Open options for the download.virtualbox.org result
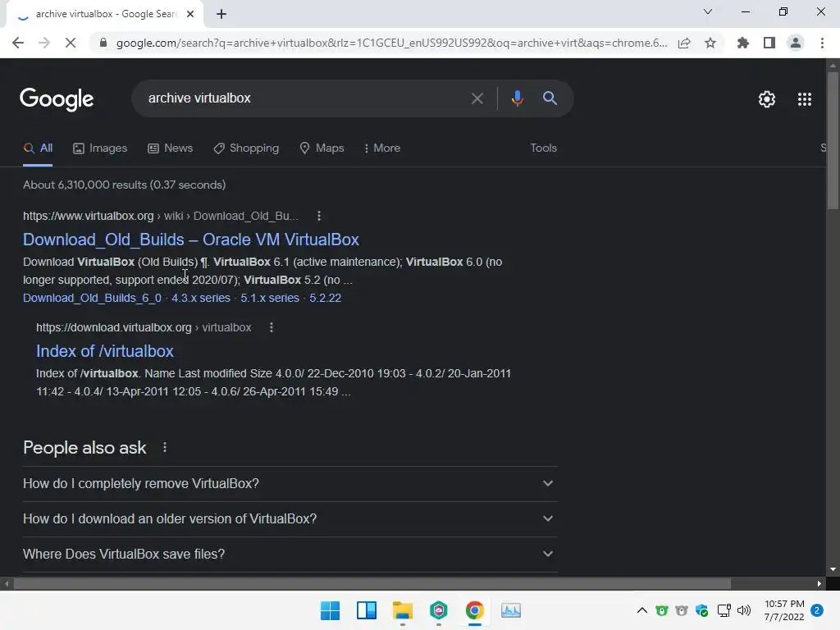This screenshot has height=630, width=840. 272,327
